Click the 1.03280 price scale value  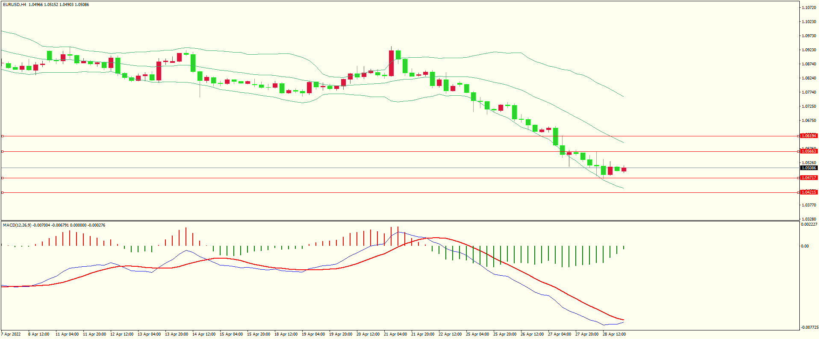coord(809,219)
